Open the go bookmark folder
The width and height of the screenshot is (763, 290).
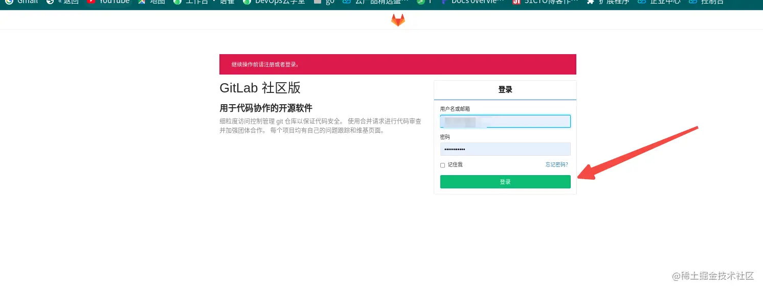[x=324, y=3]
